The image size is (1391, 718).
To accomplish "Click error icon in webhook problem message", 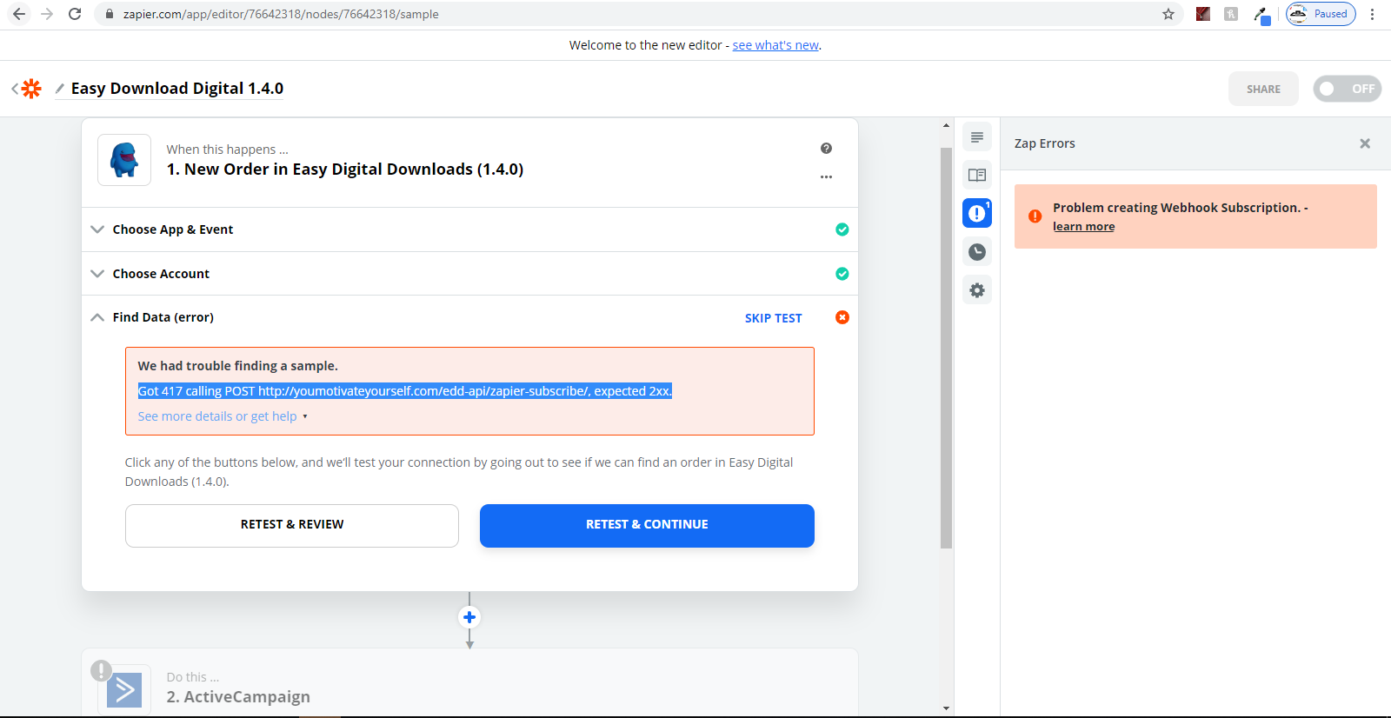I will (x=1035, y=216).
